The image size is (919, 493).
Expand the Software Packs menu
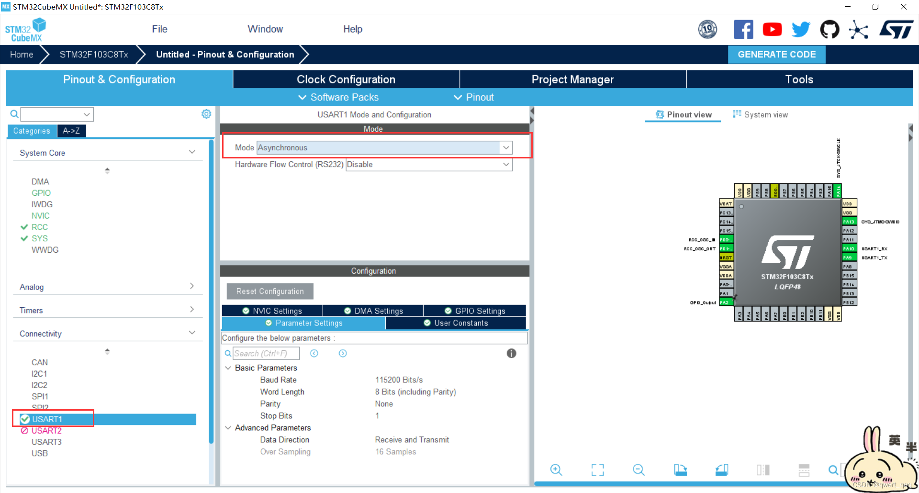338,97
